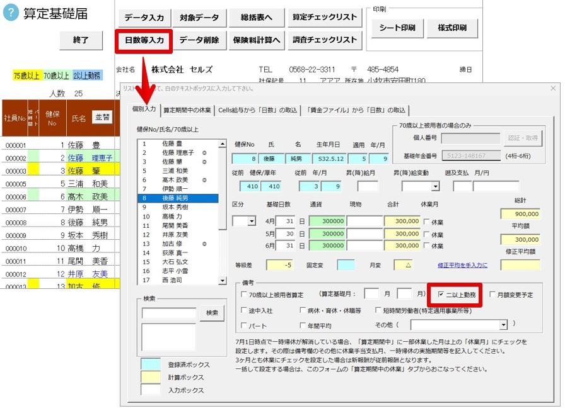This screenshot has height=411, width=565.
Task: Click the 並替 sort button in header
Action: (x=102, y=117)
